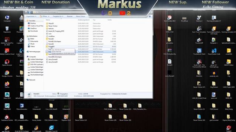Click the Explorer back navigation button
Screen dimensions: 236x132
(x=26, y=12)
